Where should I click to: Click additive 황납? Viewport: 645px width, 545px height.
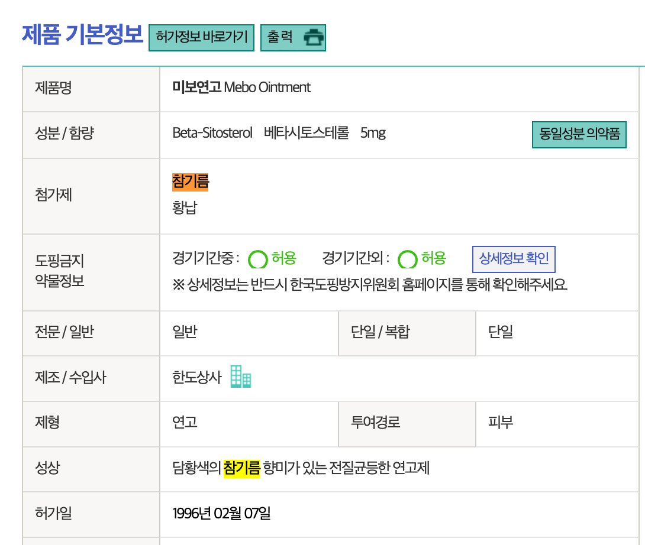pyautogui.click(x=185, y=207)
